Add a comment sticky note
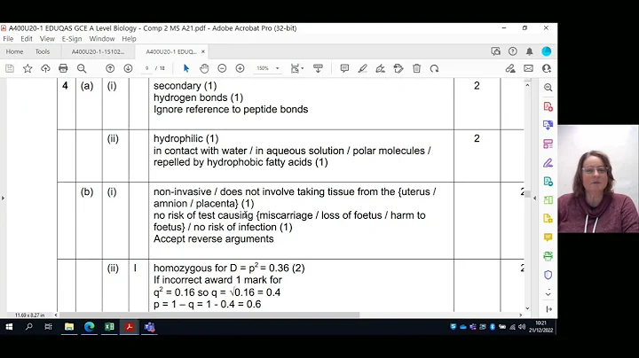 tap(344, 68)
